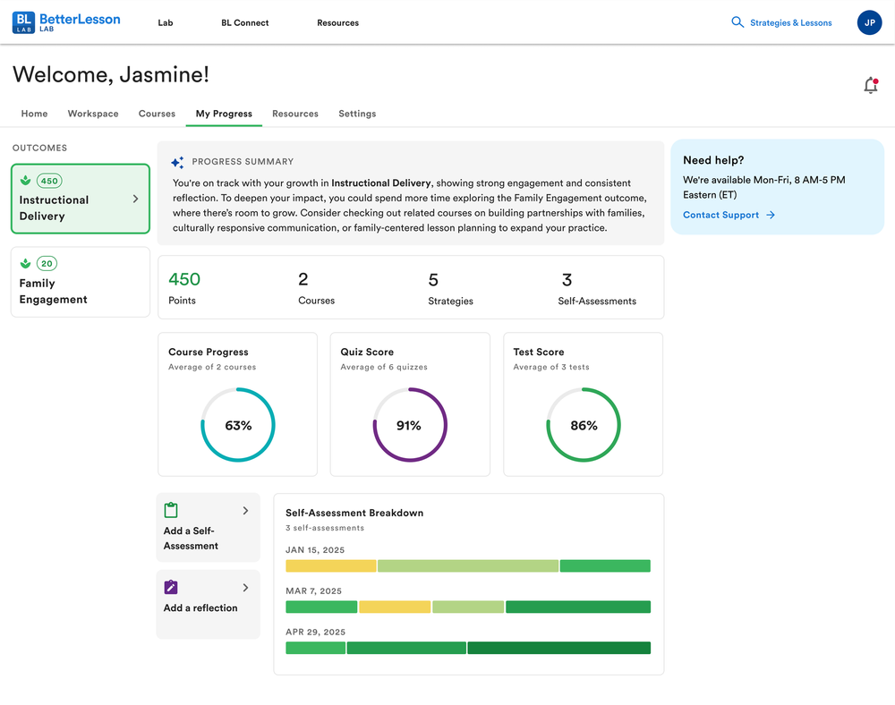Image resolution: width=895 pixels, height=705 pixels.
Task: Click the BetterLesson Lab logo
Action: tap(66, 22)
